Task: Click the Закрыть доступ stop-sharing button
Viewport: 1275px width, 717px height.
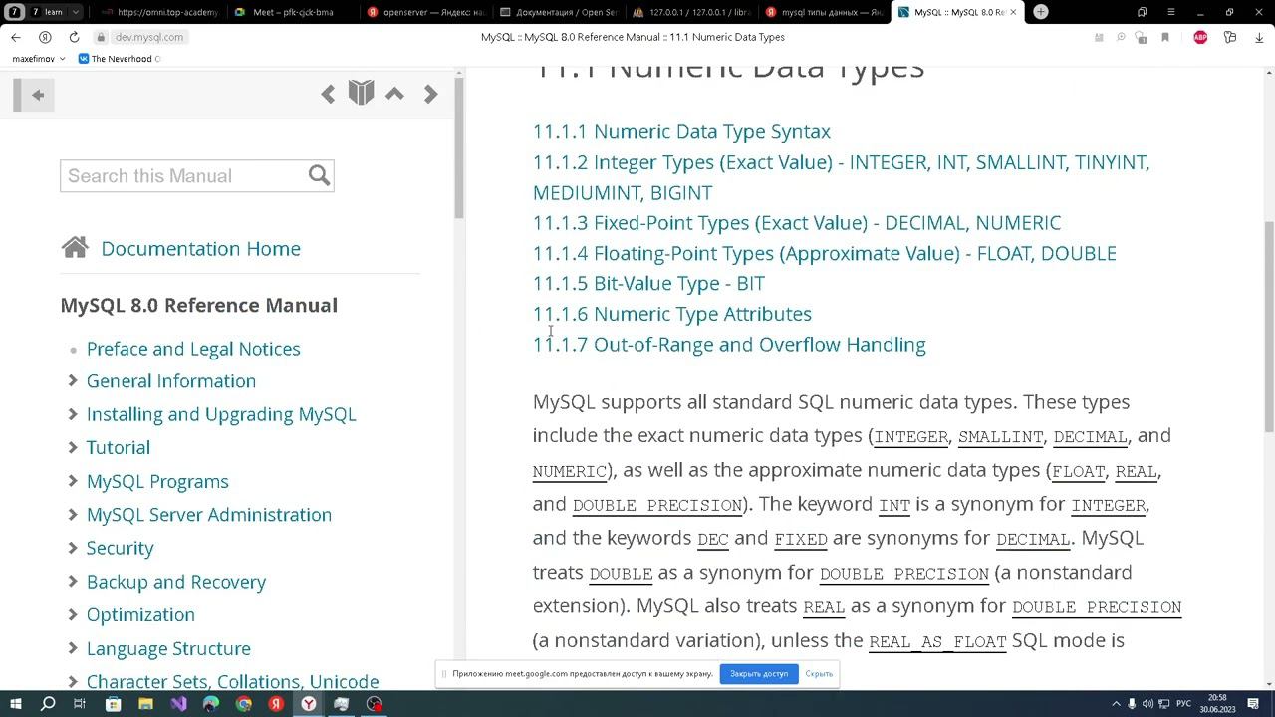Action: [x=759, y=674]
